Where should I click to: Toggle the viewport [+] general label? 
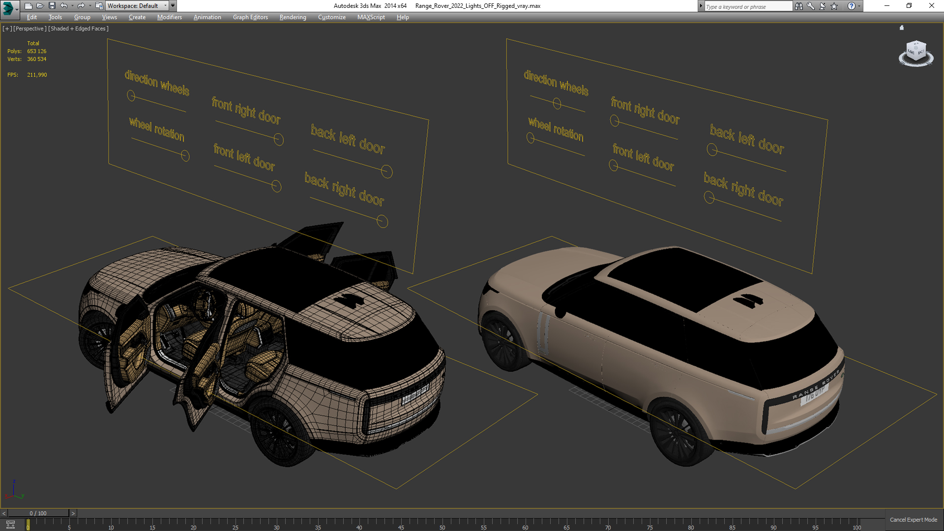click(x=7, y=29)
